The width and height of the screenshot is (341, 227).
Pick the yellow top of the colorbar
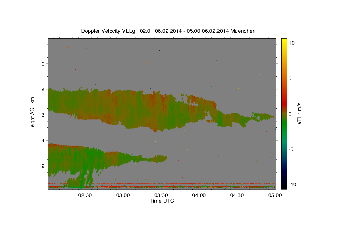pos(284,41)
